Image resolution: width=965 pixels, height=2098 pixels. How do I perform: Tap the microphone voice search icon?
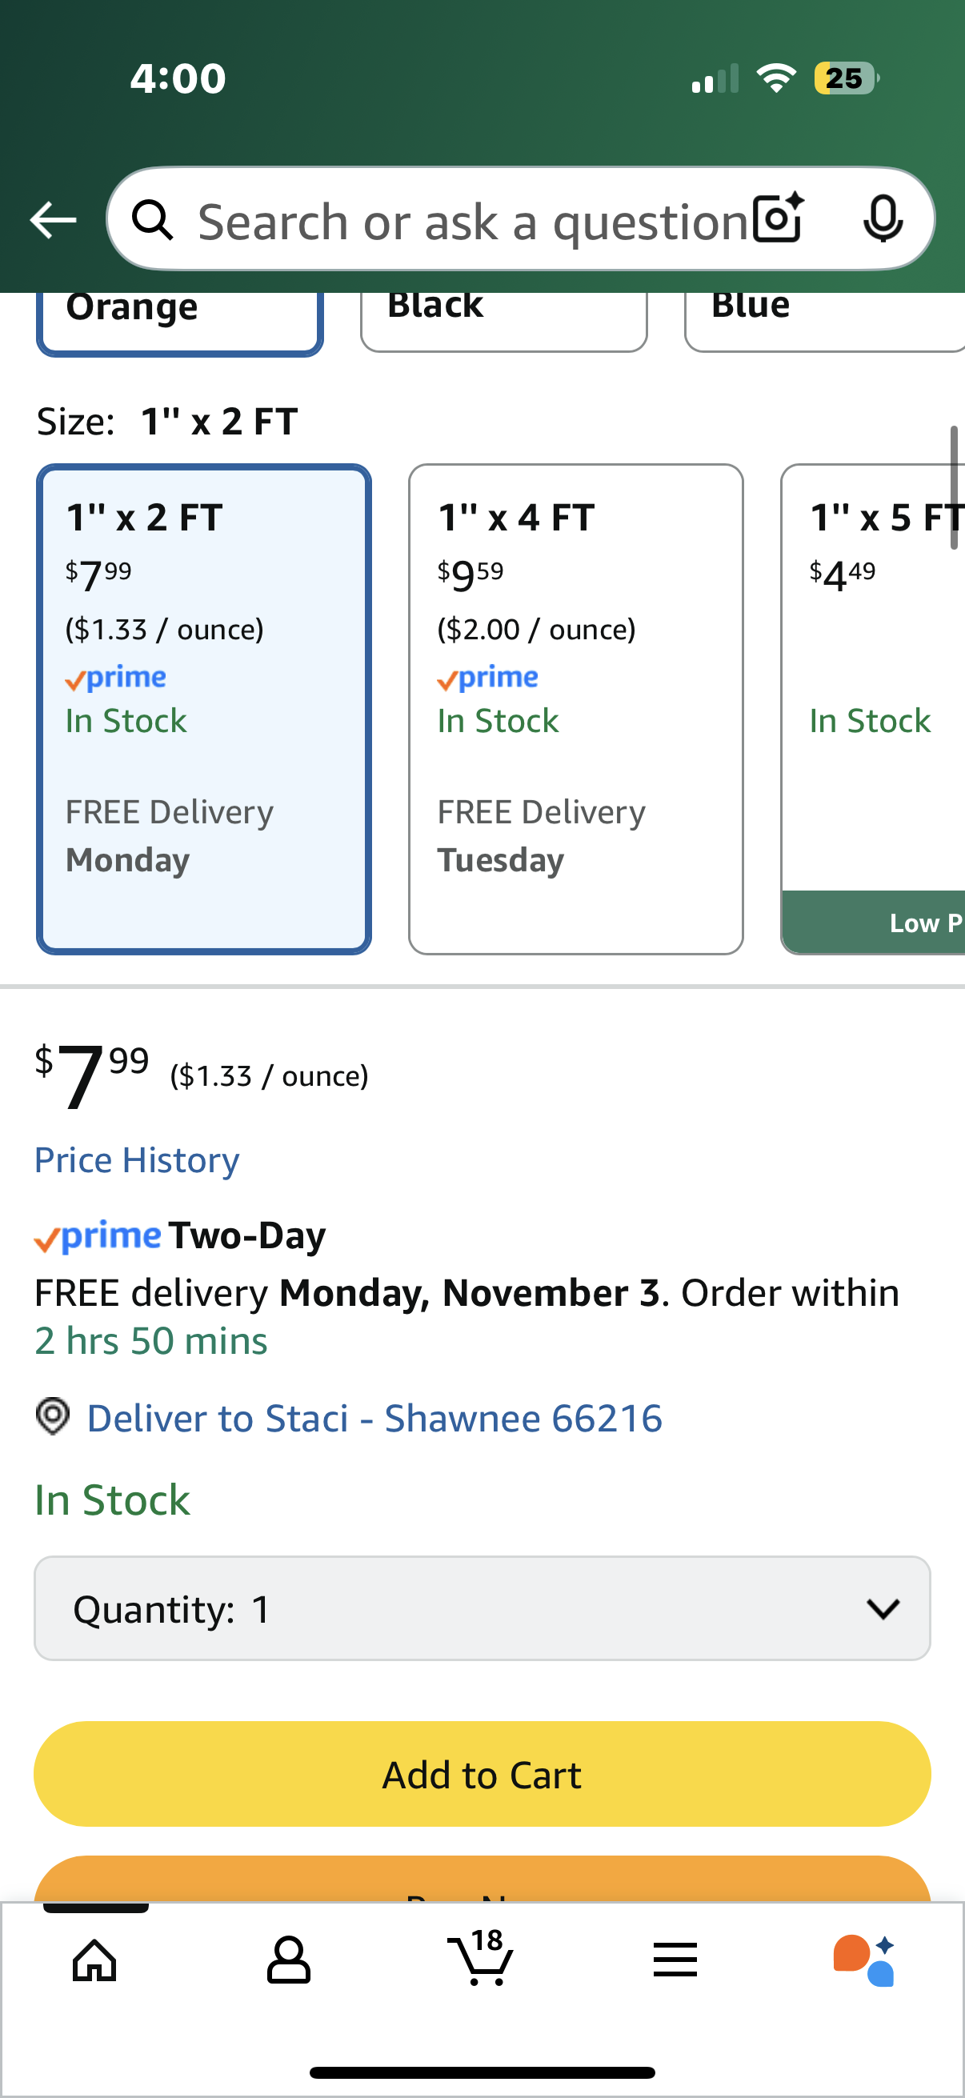coord(882,219)
